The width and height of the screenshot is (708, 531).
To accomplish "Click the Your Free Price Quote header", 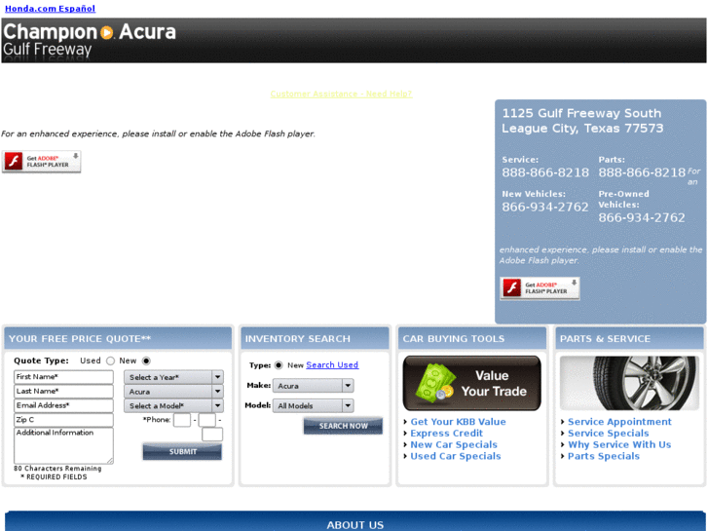I will (x=118, y=338).
